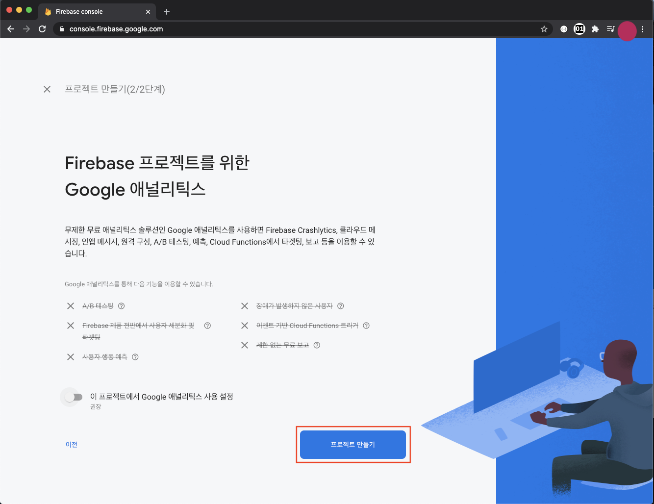Click the address bar URL

pos(116,29)
